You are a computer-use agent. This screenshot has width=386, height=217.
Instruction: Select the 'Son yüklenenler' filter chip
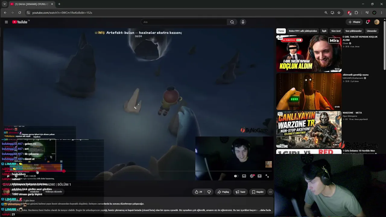353,31
